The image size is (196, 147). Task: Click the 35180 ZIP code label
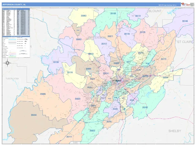pos(113,13)
